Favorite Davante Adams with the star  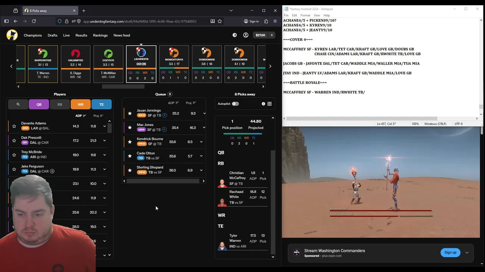click(14, 126)
